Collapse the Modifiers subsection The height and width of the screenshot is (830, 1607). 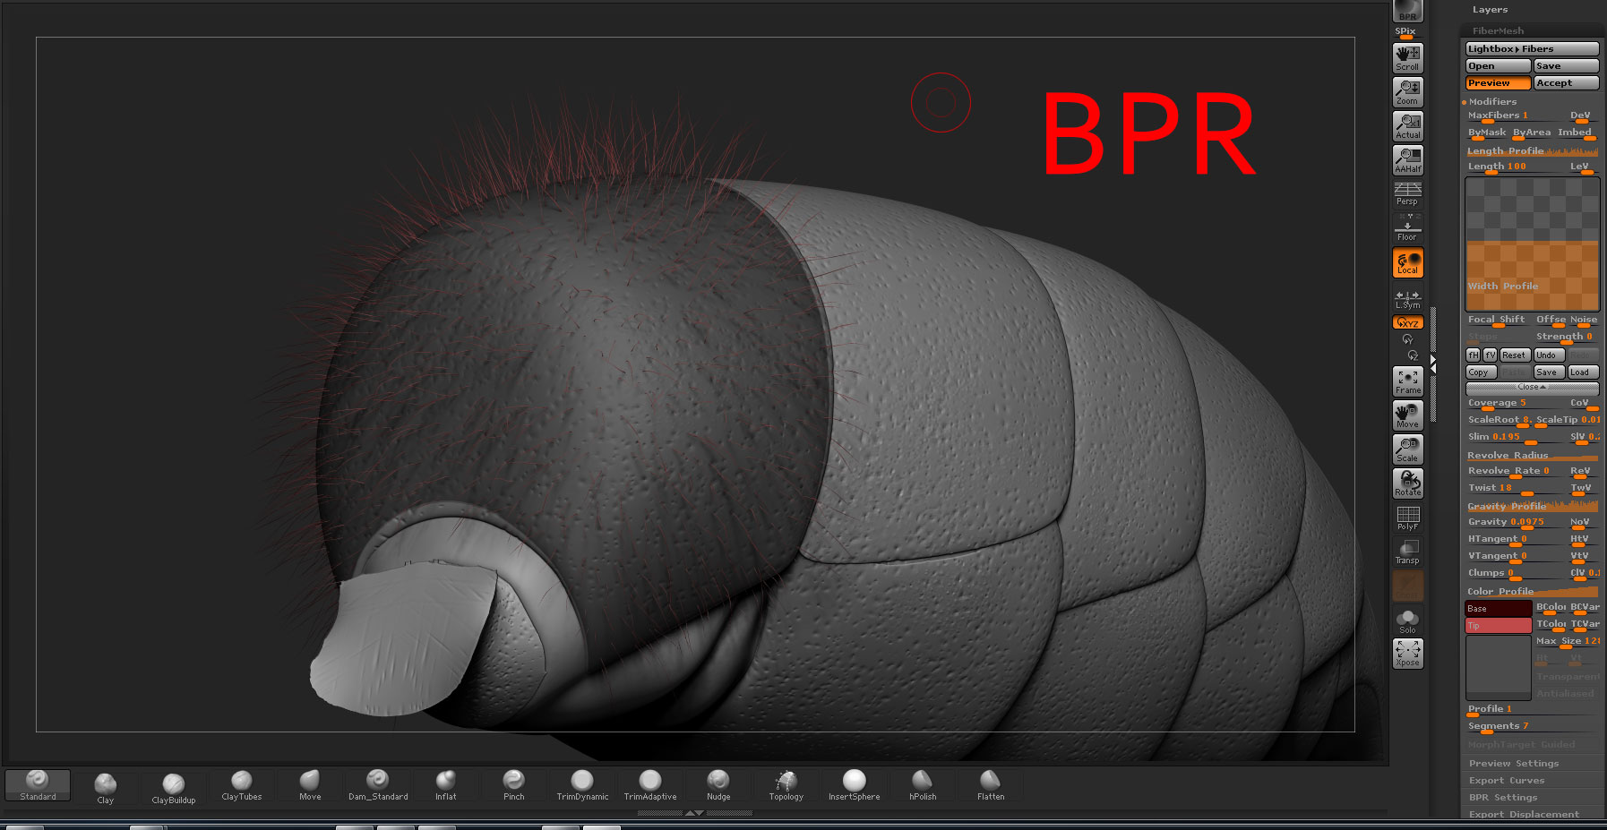point(1492,101)
